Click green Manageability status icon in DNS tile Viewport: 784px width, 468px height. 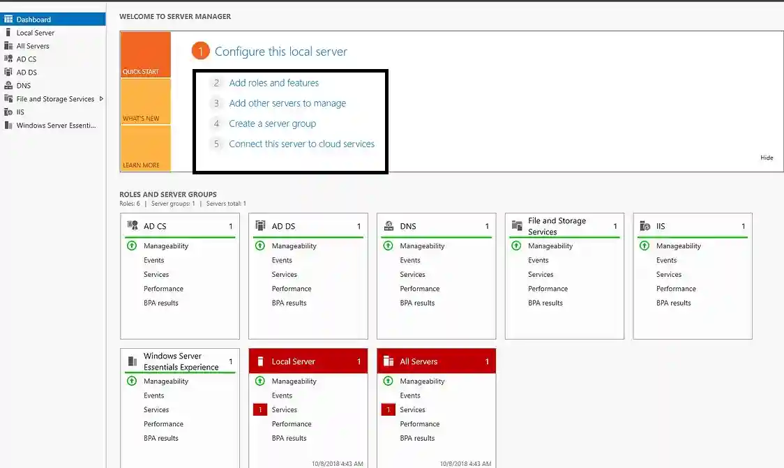pyautogui.click(x=388, y=246)
